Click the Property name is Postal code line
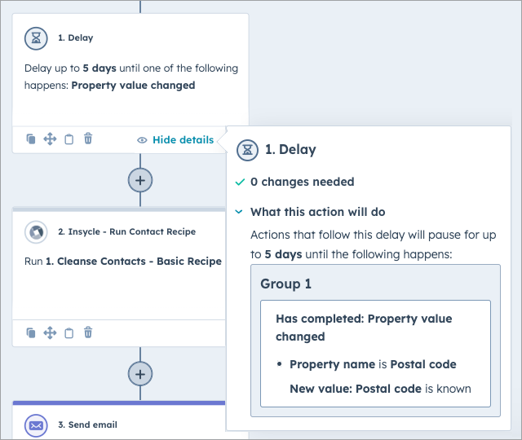This screenshot has height=440, width=522. [x=373, y=364]
